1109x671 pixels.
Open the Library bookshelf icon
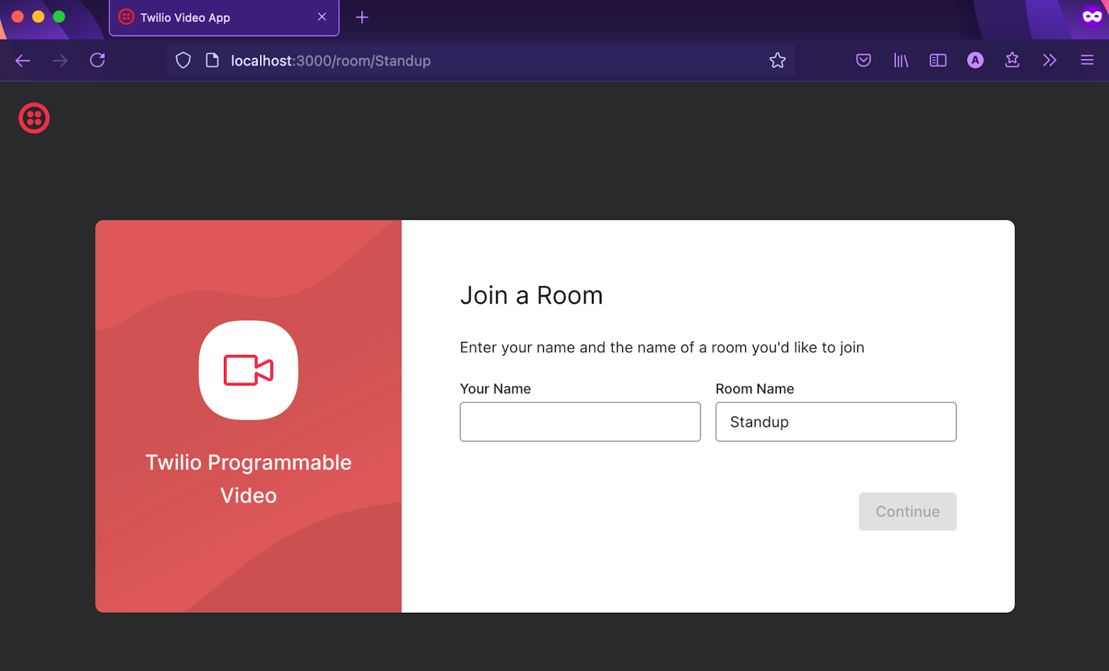coord(901,60)
